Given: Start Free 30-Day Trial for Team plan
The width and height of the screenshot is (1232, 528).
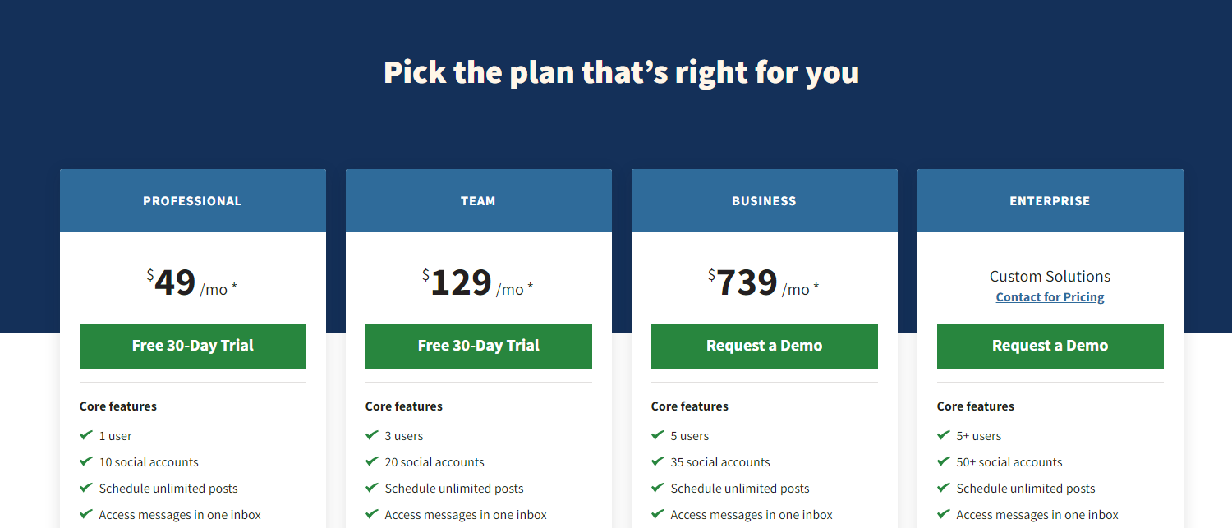Looking at the screenshot, I should click(479, 346).
